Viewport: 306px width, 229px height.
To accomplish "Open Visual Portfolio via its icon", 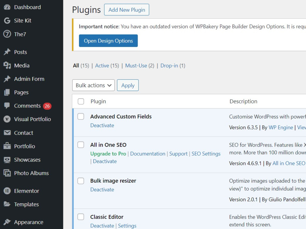I will (x=7, y=119).
